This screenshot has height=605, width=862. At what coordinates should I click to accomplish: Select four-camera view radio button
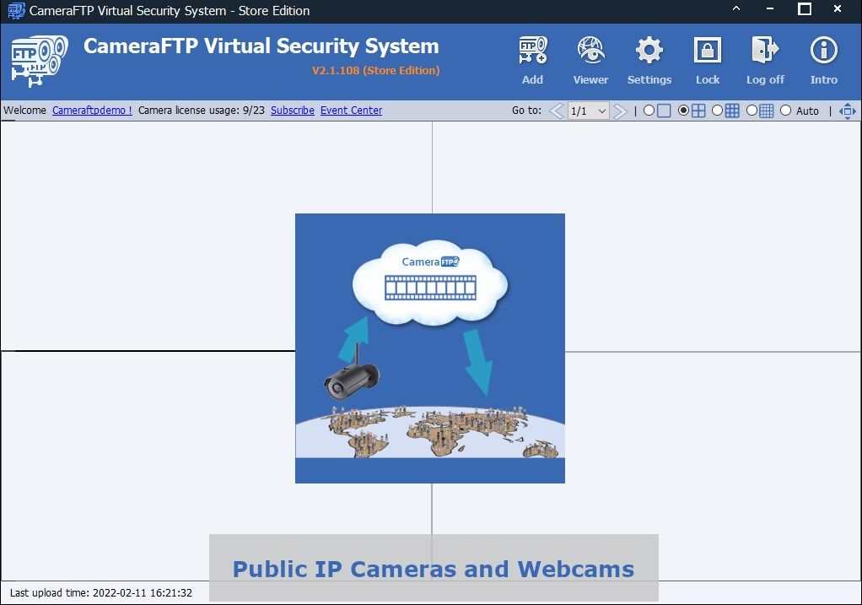coord(683,111)
